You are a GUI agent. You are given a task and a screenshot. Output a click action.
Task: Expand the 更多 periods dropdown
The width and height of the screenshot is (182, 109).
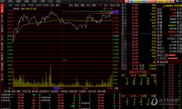click(59, 5)
